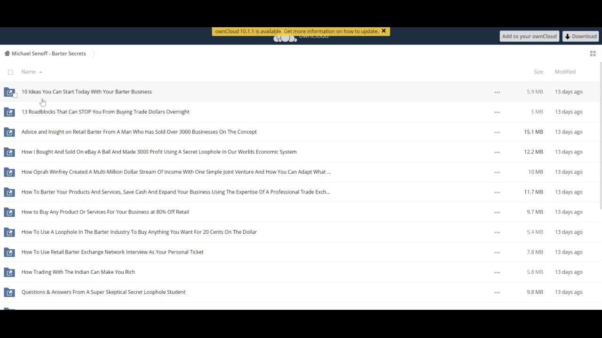Click the home folder icon in breadcrumb

point(7,54)
